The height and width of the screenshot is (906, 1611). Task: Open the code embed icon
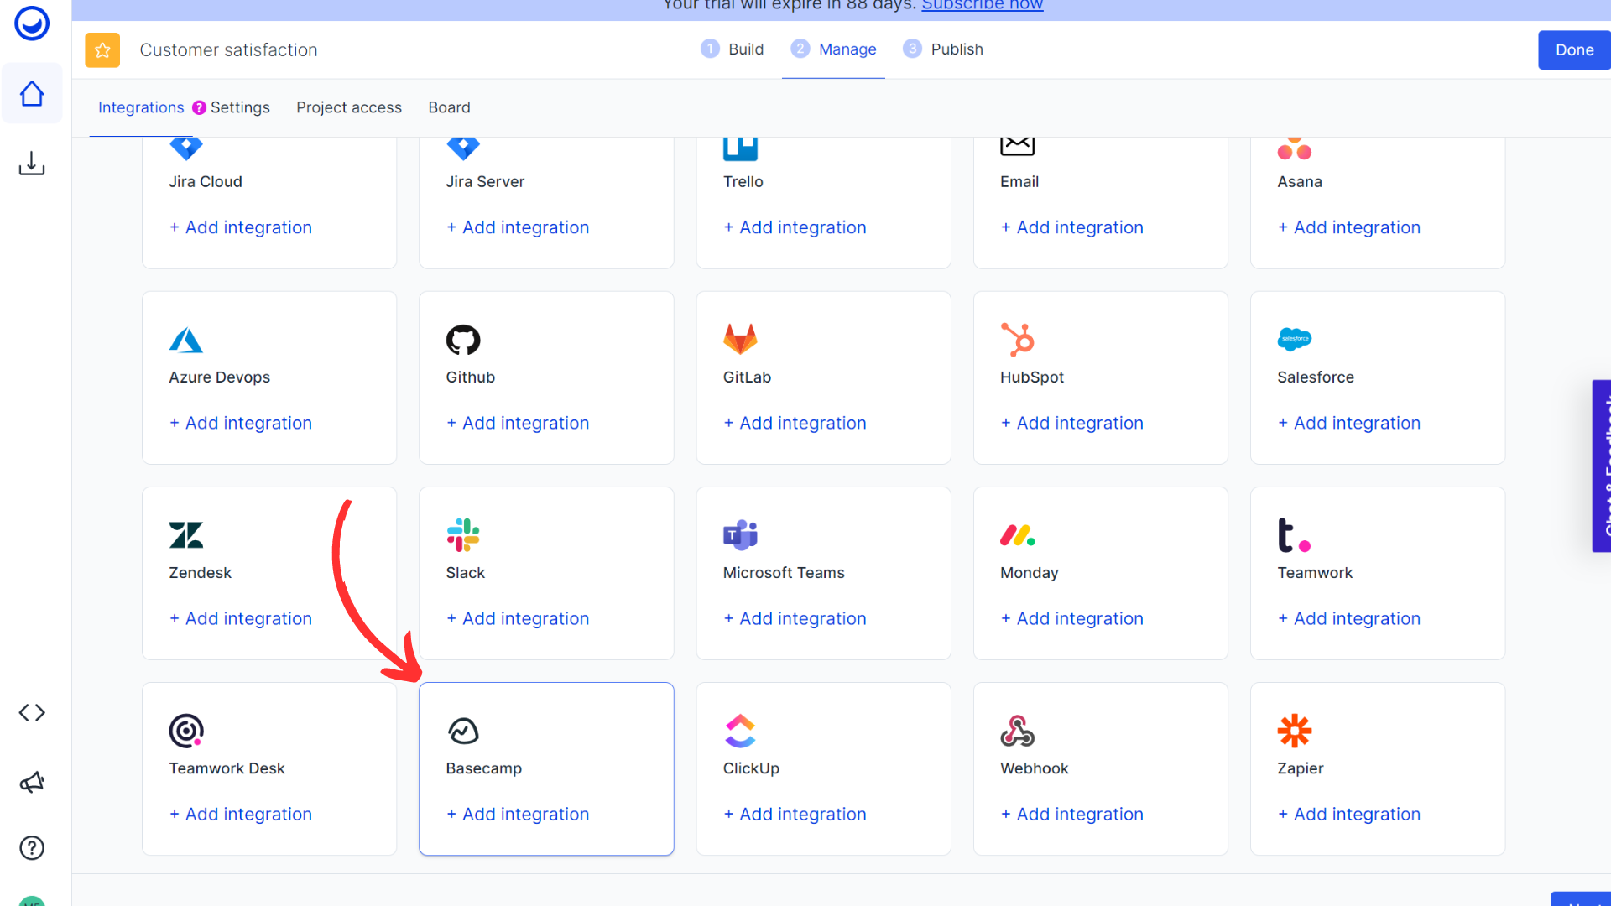pyautogui.click(x=32, y=712)
